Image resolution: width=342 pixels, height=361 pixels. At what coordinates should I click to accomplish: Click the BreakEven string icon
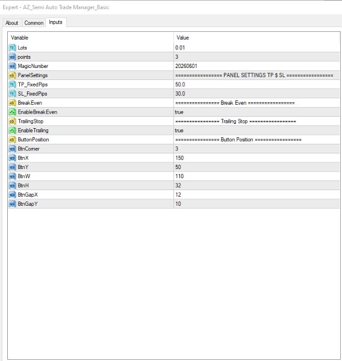12,103
